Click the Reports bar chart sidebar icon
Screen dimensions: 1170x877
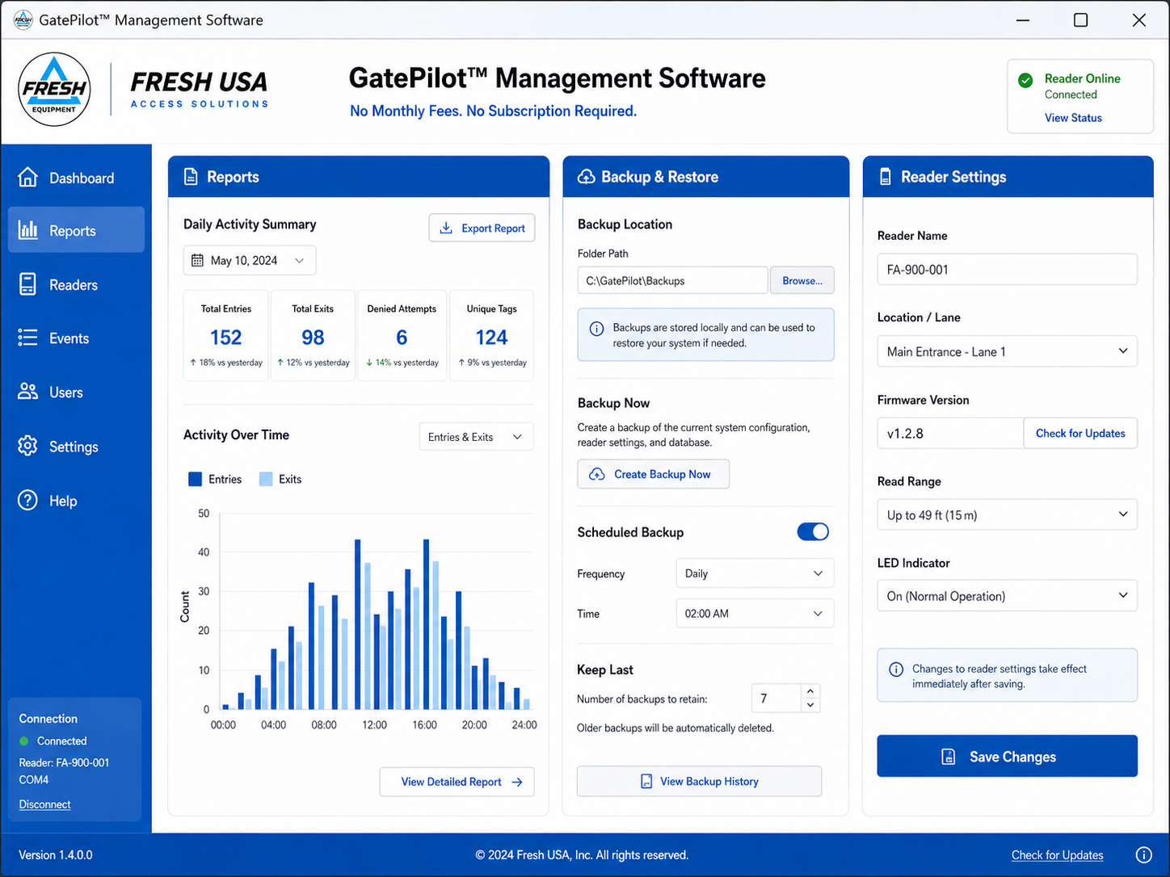pos(27,230)
